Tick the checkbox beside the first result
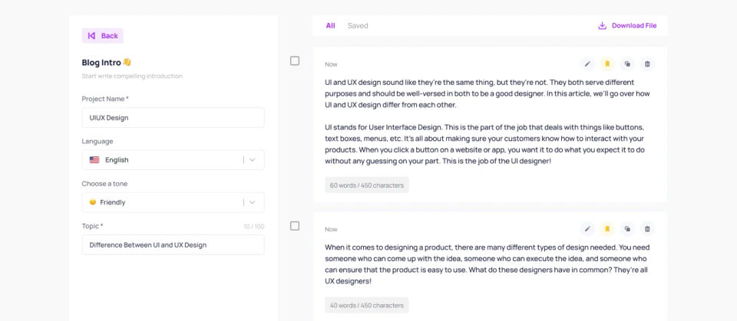This screenshot has height=321, width=737. click(x=295, y=61)
